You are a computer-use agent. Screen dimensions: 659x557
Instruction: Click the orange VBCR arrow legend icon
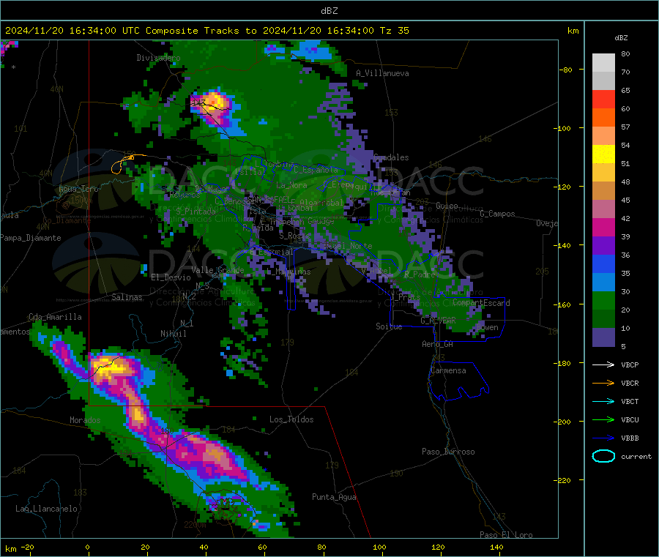[x=603, y=383]
